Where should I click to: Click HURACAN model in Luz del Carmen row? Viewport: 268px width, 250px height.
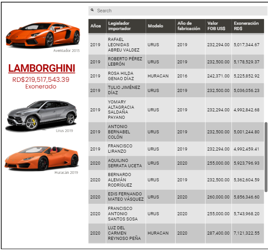158,233
